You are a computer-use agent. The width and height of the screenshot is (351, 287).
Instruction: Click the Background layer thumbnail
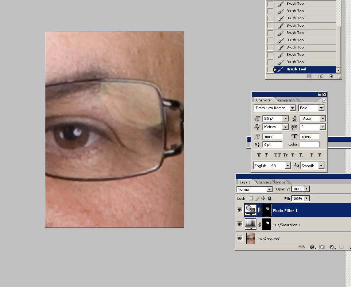[x=251, y=238]
